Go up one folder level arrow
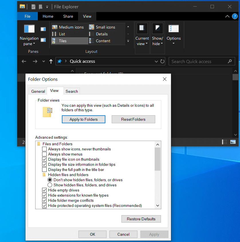Image resolution: width=240 pixels, height=242 pixels. 51,61
